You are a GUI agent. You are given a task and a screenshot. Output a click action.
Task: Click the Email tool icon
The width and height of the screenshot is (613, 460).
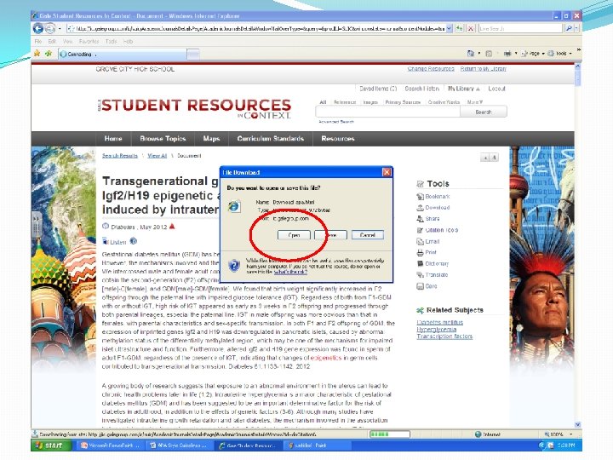(421, 241)
